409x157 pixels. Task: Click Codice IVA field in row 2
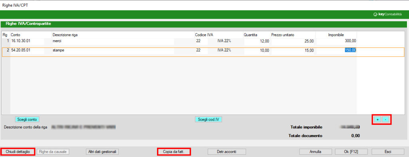pyautogui.click(x=201, y=50)
